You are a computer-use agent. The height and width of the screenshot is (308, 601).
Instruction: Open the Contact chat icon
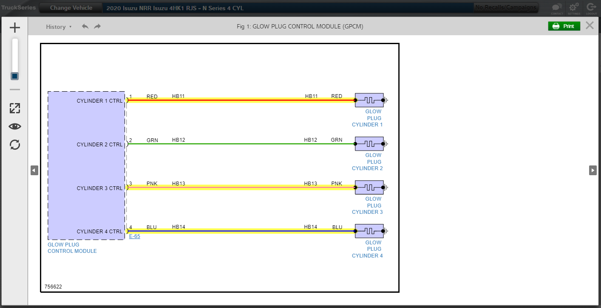557,8
